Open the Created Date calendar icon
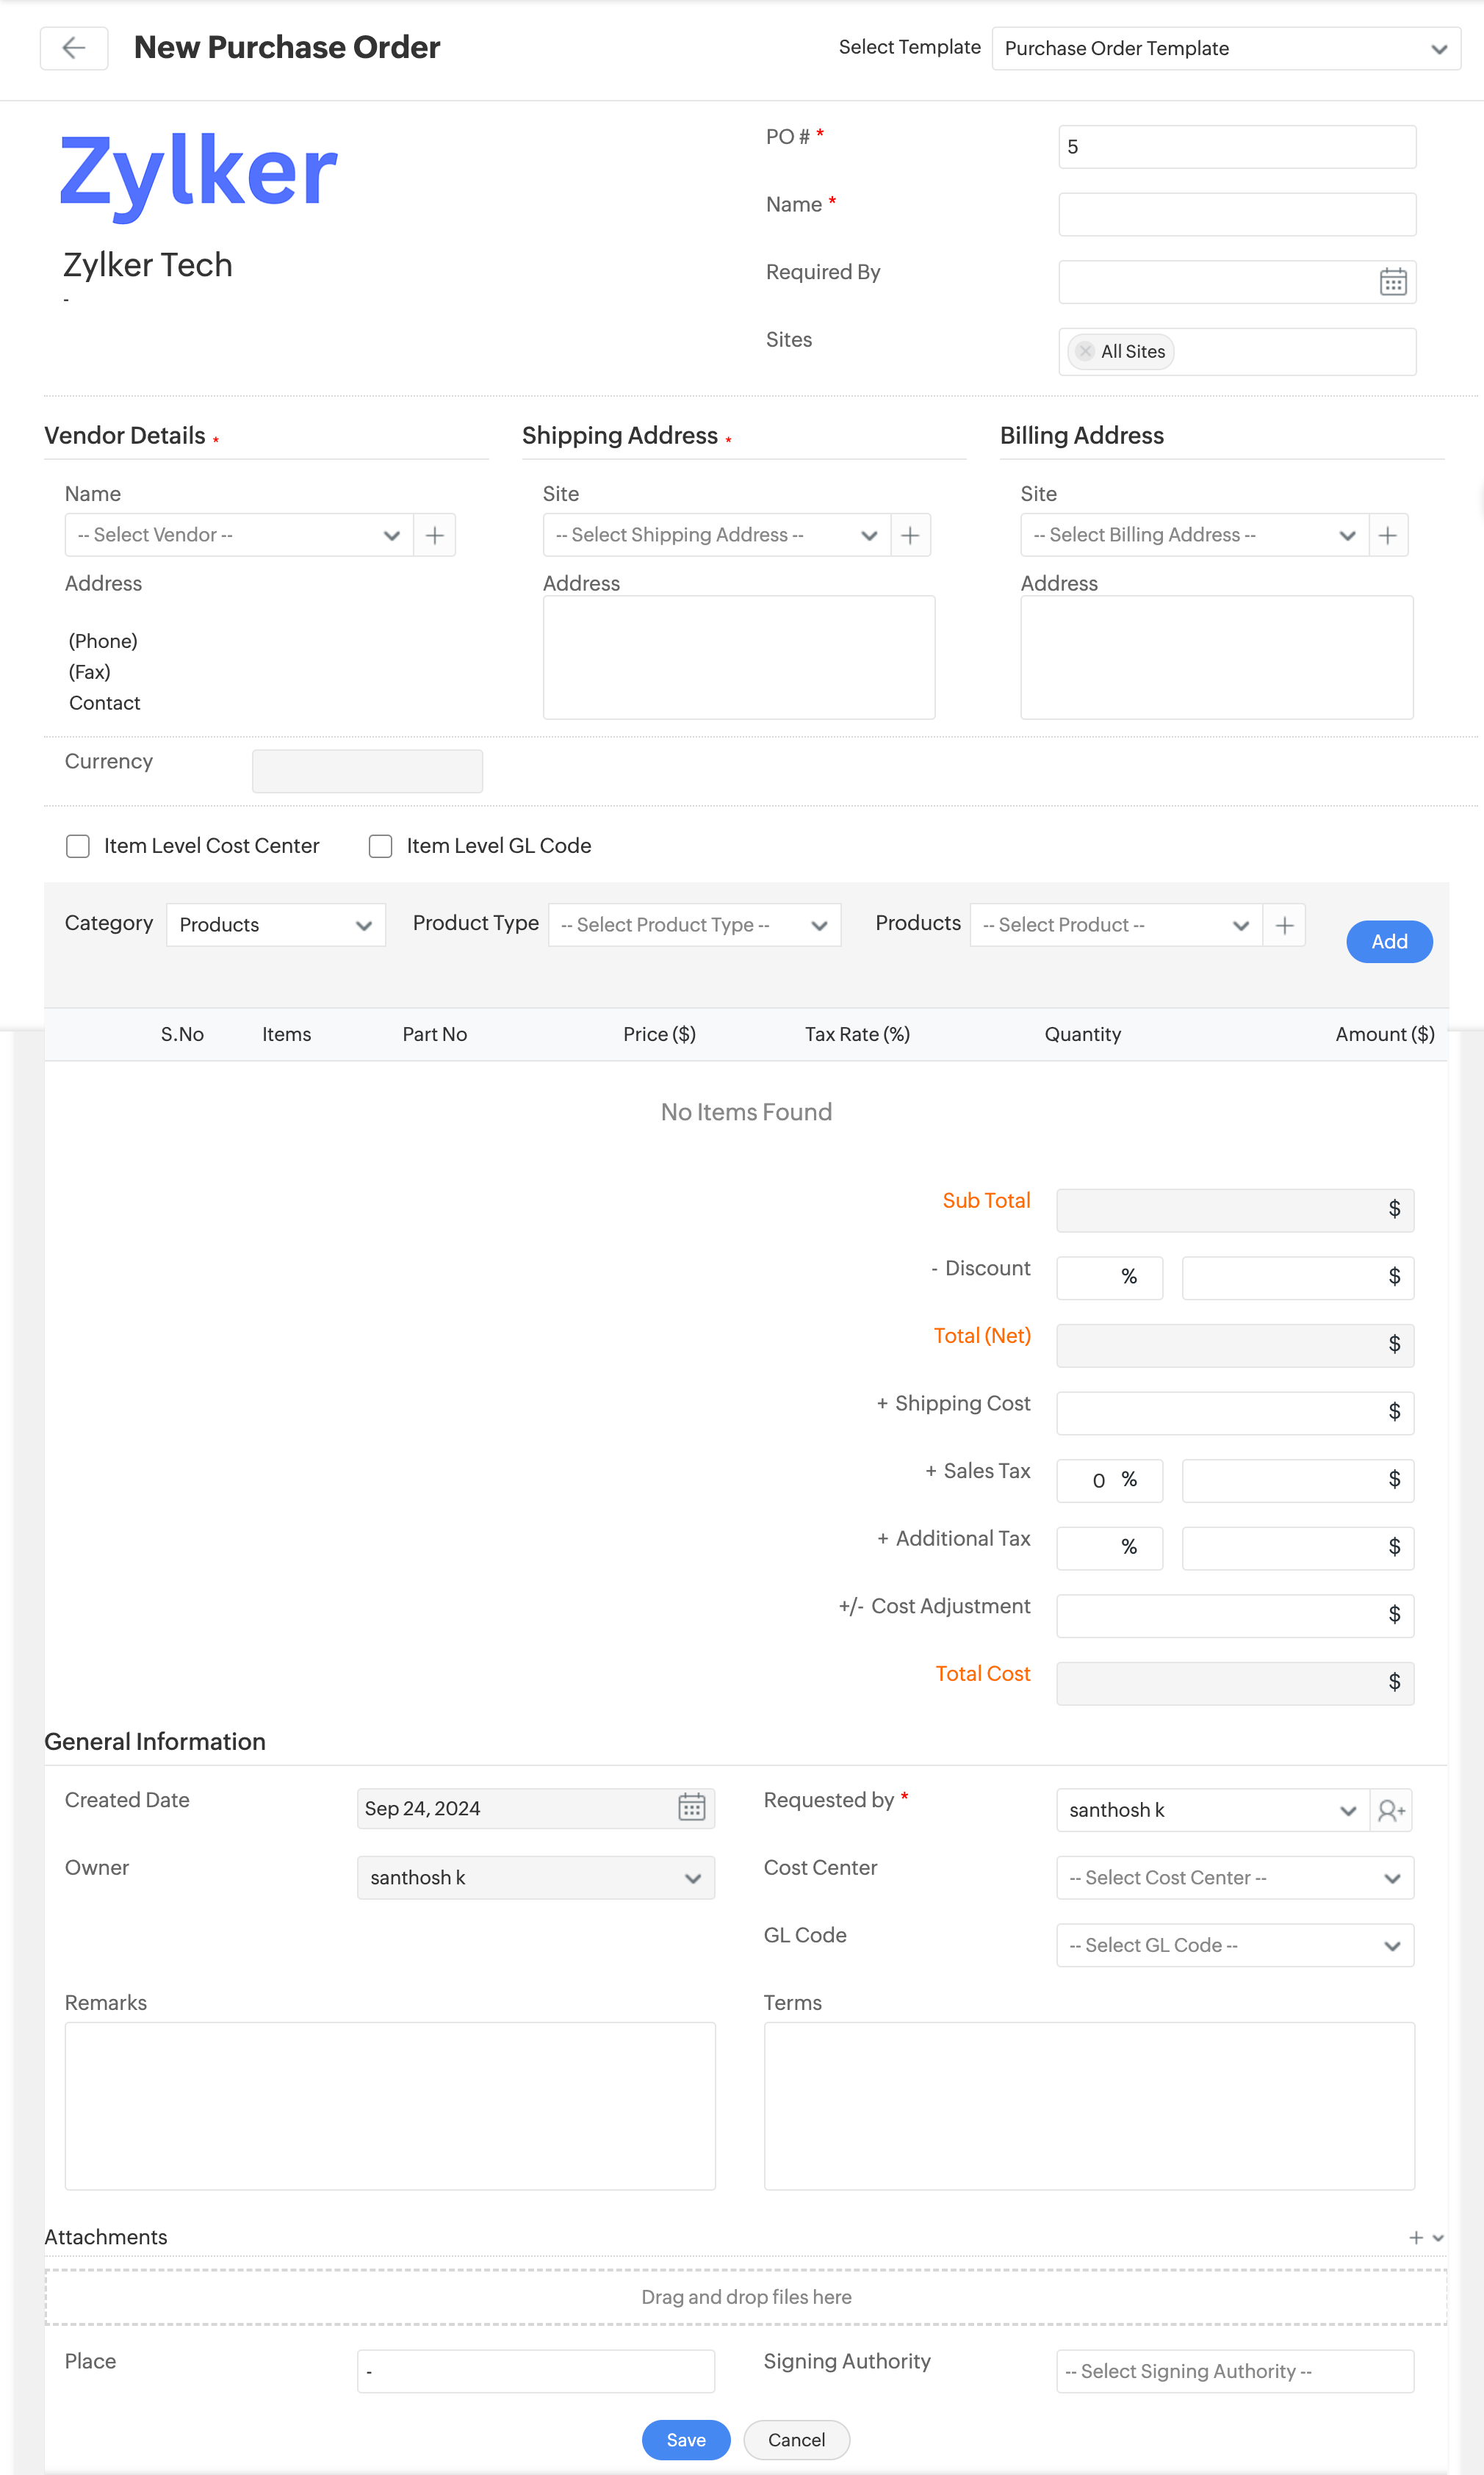Screen dimensions: 1484x2475 pyautogui.click(x=691, y=1807)
